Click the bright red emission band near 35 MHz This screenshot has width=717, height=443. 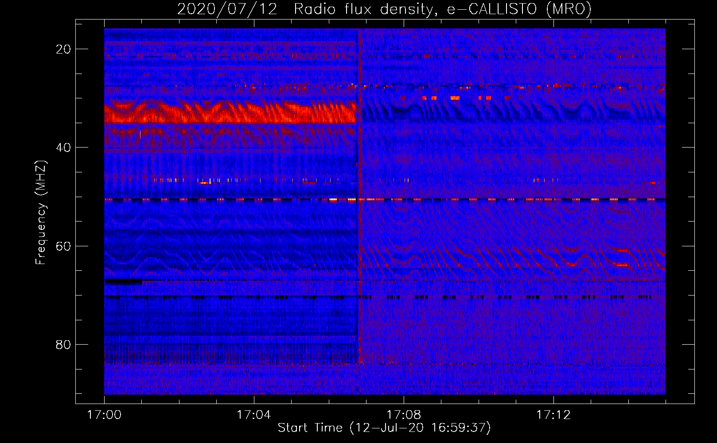coord(230,112)
